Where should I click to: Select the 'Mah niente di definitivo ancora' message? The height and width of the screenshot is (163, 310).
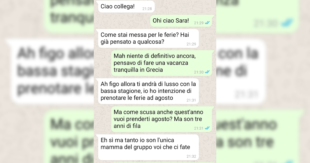163,63
